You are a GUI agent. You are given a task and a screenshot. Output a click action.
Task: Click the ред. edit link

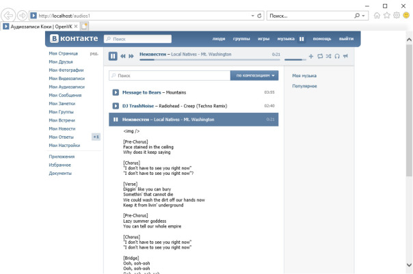pos(94,53)
